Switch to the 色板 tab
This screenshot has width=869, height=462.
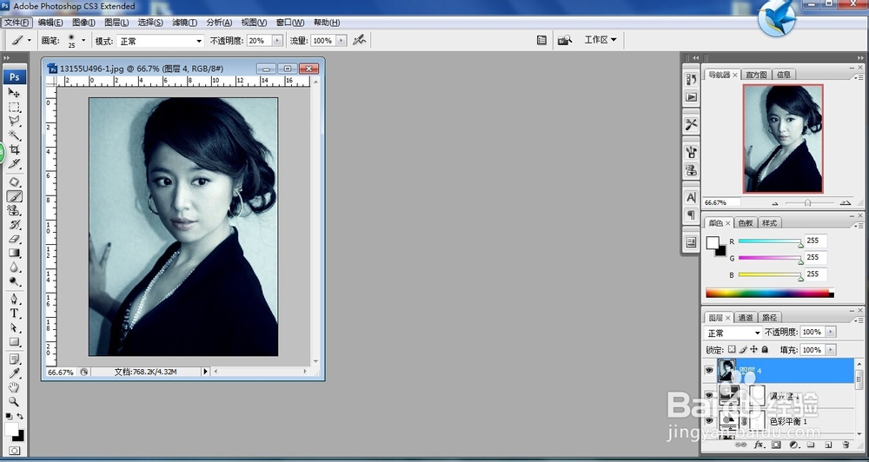[x=746, y=222]
